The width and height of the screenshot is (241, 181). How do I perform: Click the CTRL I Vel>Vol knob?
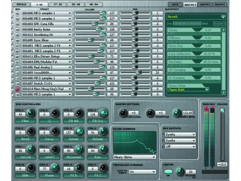31,149
